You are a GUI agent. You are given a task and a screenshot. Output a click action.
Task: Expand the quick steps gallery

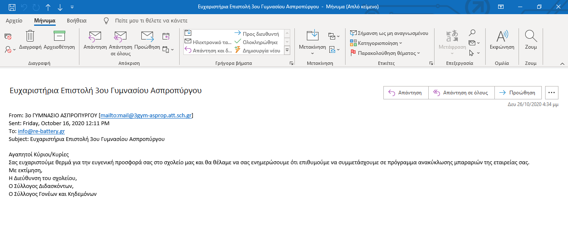tap(287, 50)
